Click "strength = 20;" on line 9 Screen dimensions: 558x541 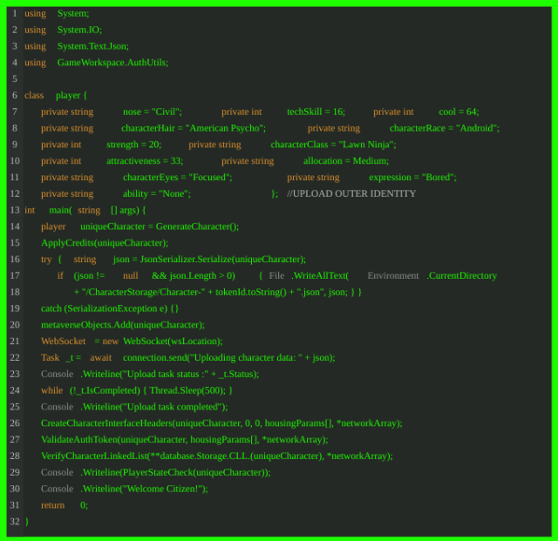[133, 145]
